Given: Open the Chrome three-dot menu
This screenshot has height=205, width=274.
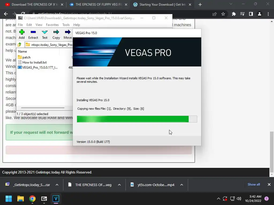Looking at the screenshot, I should click(x=268, y=14).
